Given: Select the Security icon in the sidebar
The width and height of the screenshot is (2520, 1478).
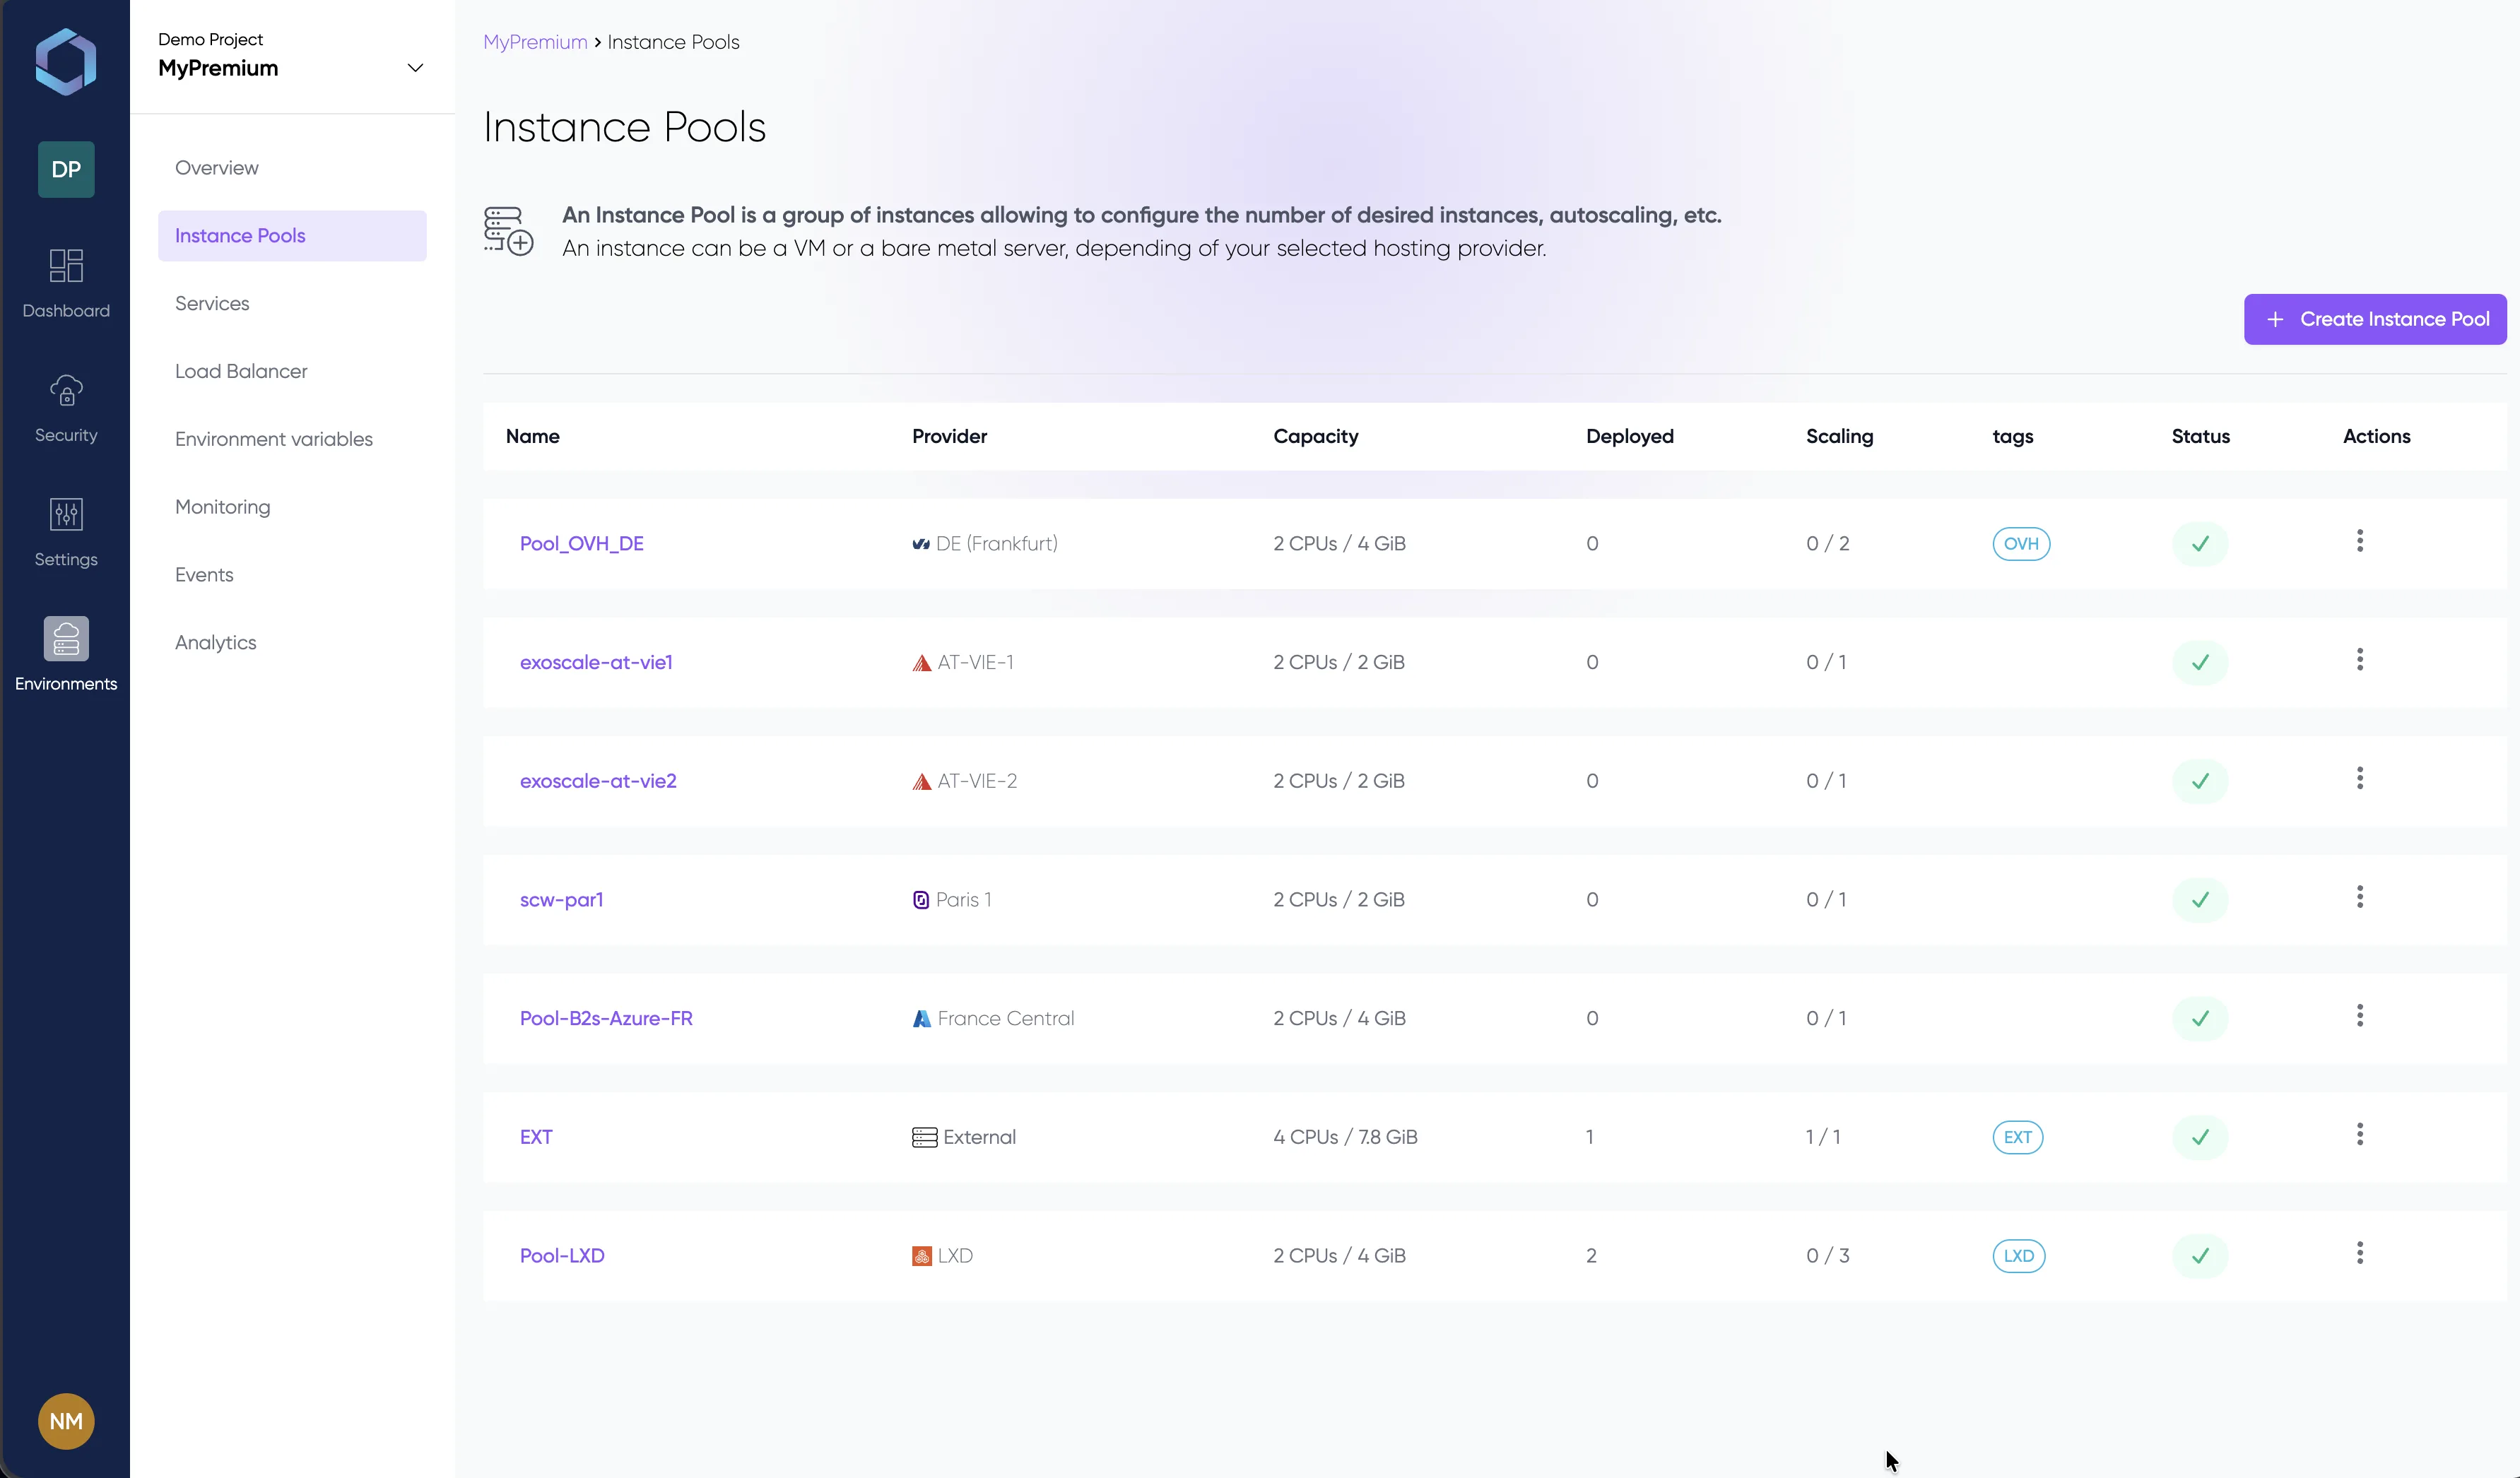Looking at the screenshot, I should pos(66,406).
